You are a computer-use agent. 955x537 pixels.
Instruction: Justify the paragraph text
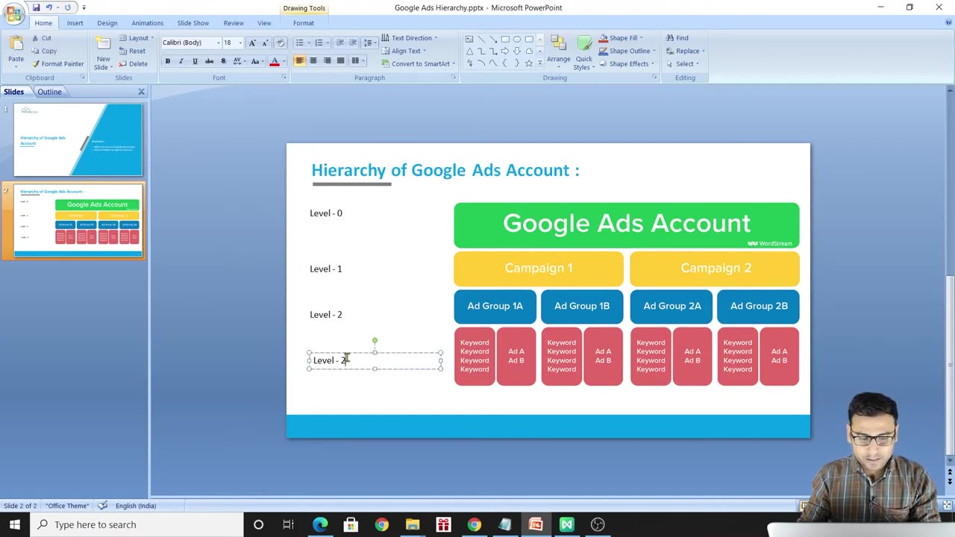click(x=340, y=61)
